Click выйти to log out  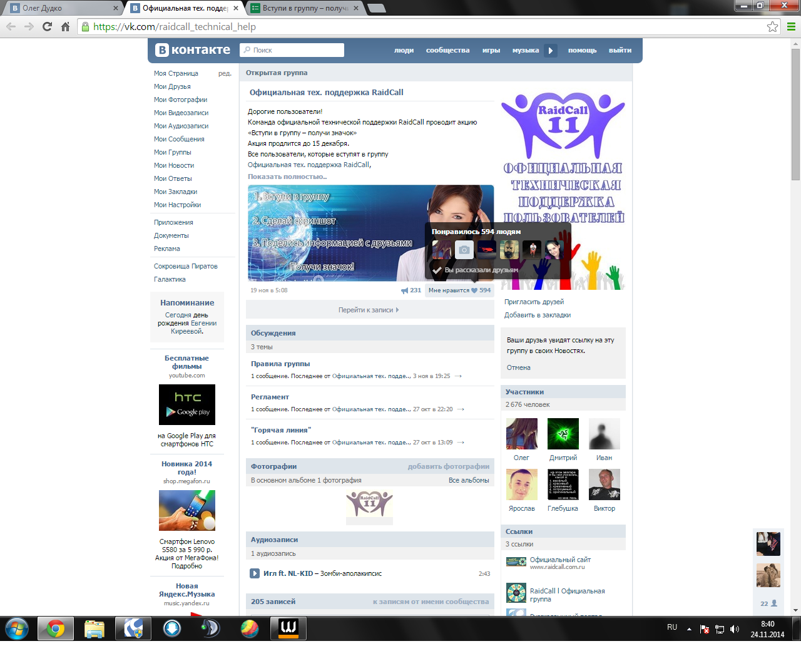click(x=620, y=50)
